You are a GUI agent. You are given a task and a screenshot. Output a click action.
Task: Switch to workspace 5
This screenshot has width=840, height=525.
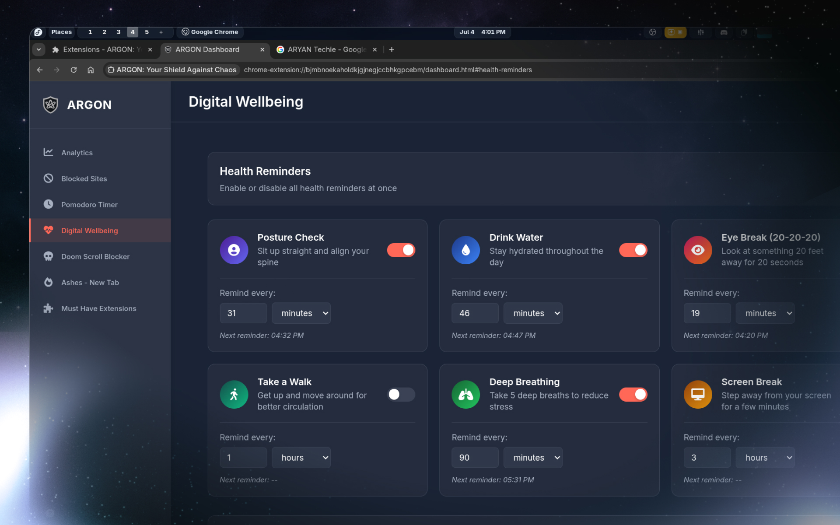[x=147, y=32]
